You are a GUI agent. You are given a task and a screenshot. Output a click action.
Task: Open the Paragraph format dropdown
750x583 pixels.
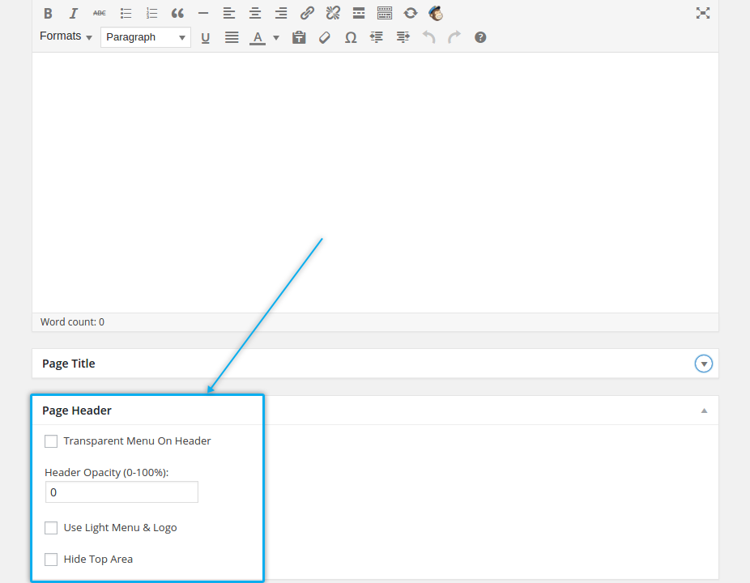(146, 37)
